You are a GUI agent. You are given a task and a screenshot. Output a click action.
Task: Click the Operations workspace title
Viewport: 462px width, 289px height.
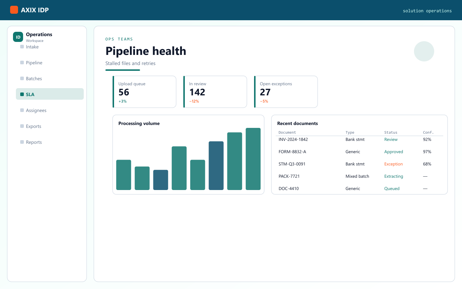pos(39,34)
